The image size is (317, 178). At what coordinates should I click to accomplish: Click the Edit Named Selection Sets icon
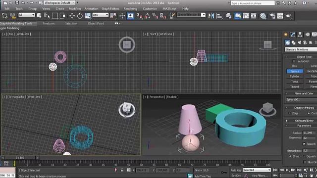tap(172, 16)
